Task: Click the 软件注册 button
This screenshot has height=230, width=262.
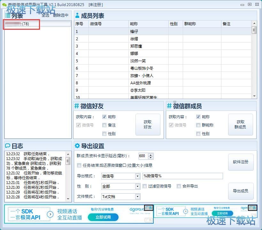Action: tap(241, 162)
